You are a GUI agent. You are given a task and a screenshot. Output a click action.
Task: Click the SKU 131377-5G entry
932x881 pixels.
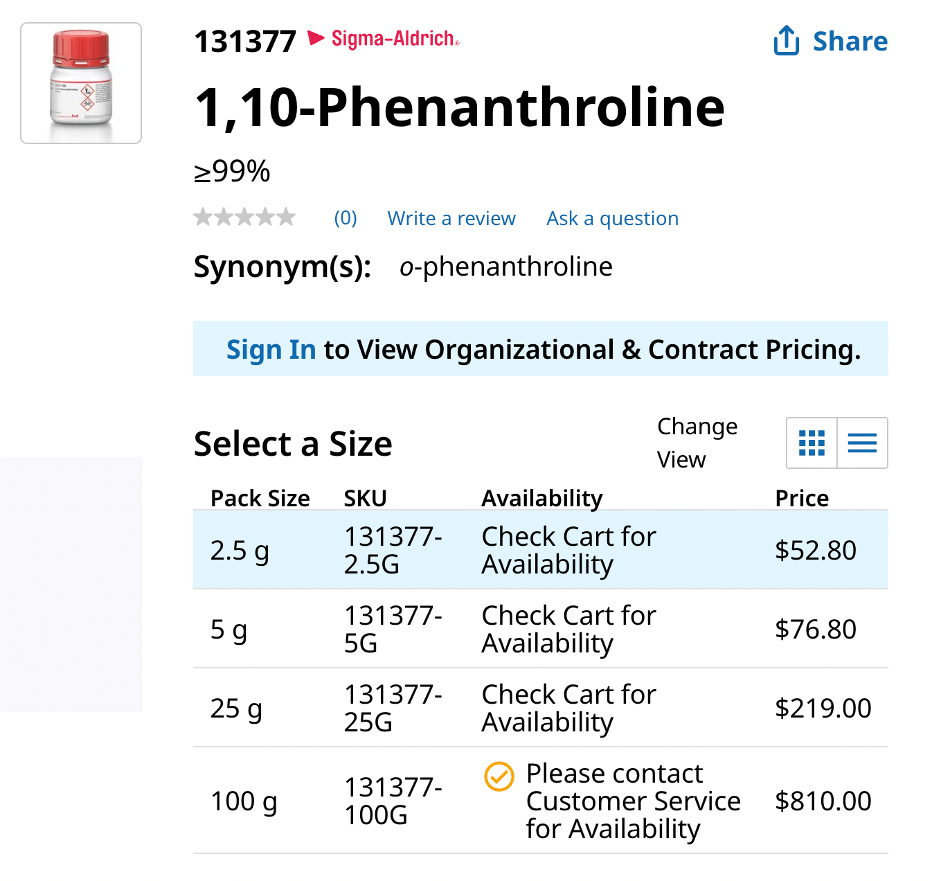pyautogui.click(x=393, y=630)
